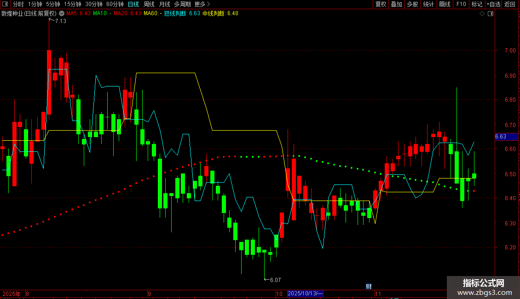This screenshot has height=299, width=520.
Task: Click month 11 marker on time axis
Action: click(x=378, y=294)
